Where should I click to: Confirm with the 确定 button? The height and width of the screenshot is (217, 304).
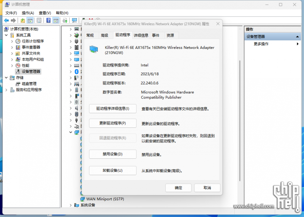[178, 188]
